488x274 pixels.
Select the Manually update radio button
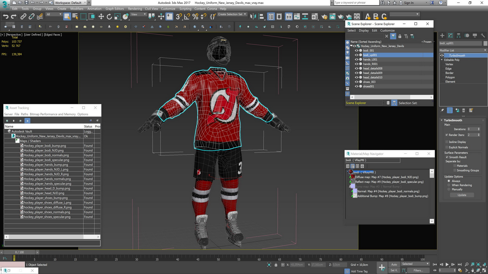(x=449, y=190)
